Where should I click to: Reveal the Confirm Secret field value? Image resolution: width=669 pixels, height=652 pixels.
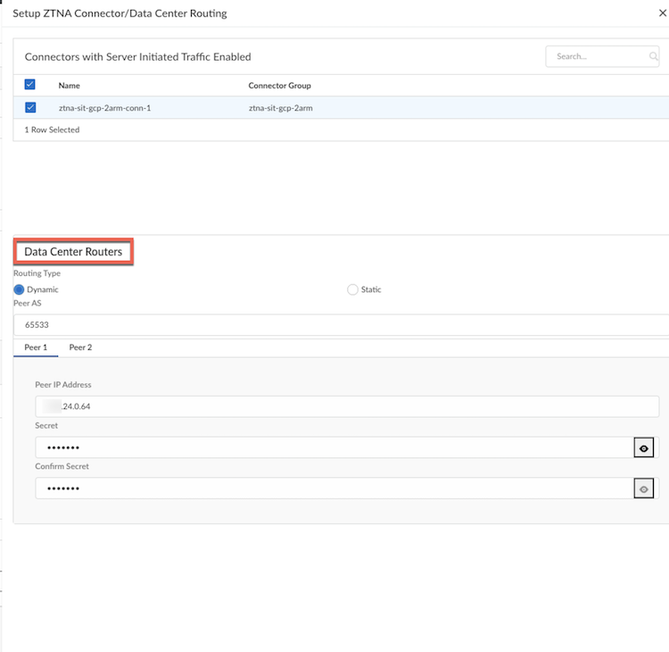644,489
